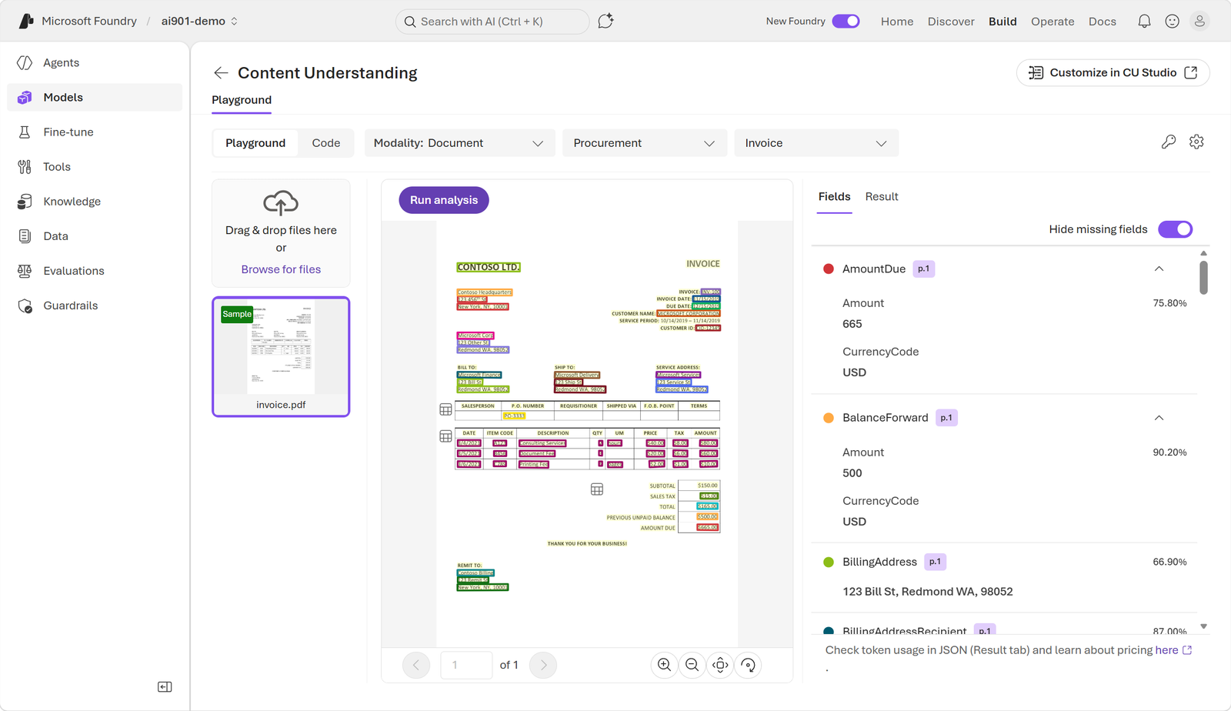
Task: Go back with the arrow icon
Action: [221, 73]
